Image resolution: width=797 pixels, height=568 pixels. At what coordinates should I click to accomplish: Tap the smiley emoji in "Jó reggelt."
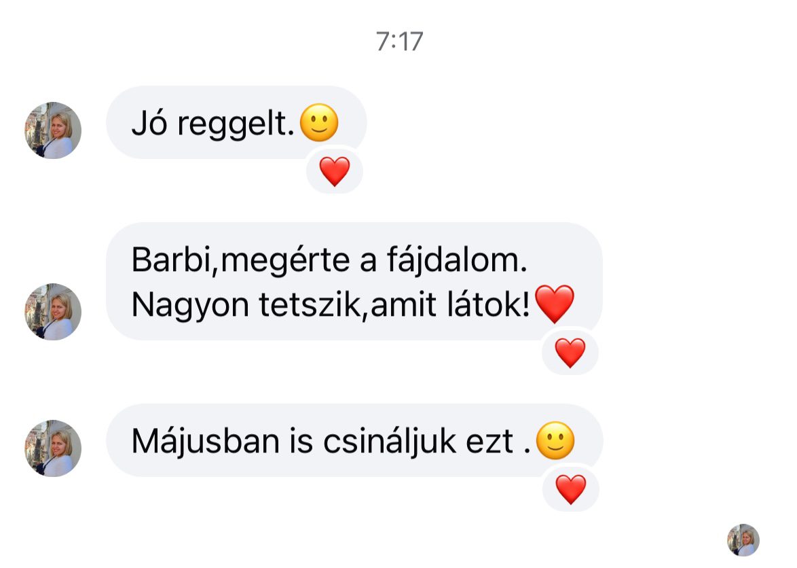click(x=319, y=122)
